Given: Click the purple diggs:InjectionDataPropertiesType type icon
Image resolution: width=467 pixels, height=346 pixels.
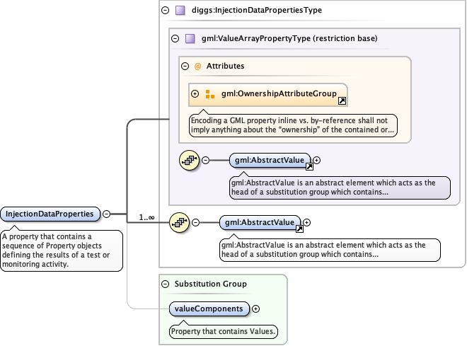Looking at the screenshot, I should pyautogui.click(x=180, y=11).
